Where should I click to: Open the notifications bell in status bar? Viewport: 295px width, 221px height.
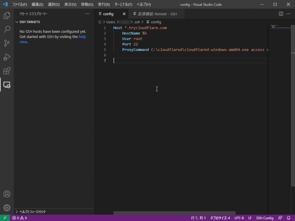click(x=289, y=218)
